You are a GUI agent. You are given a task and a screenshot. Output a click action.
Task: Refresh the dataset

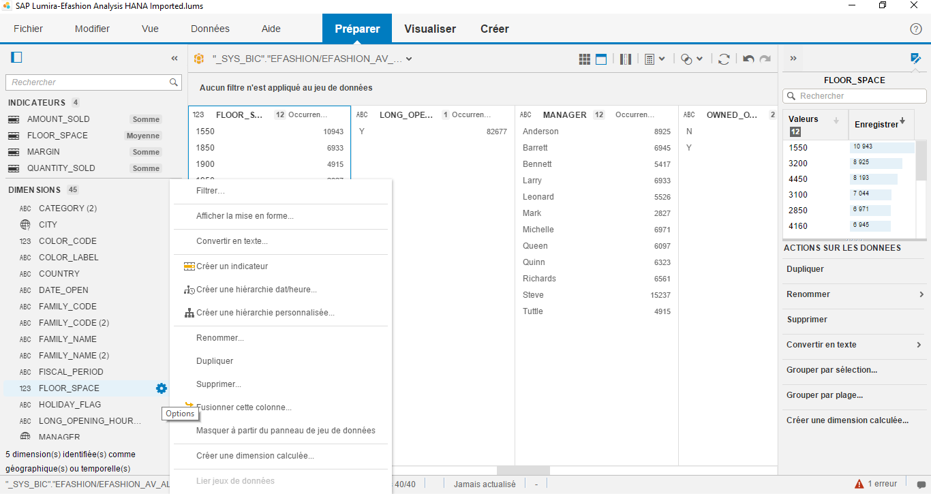click(724, 59)
